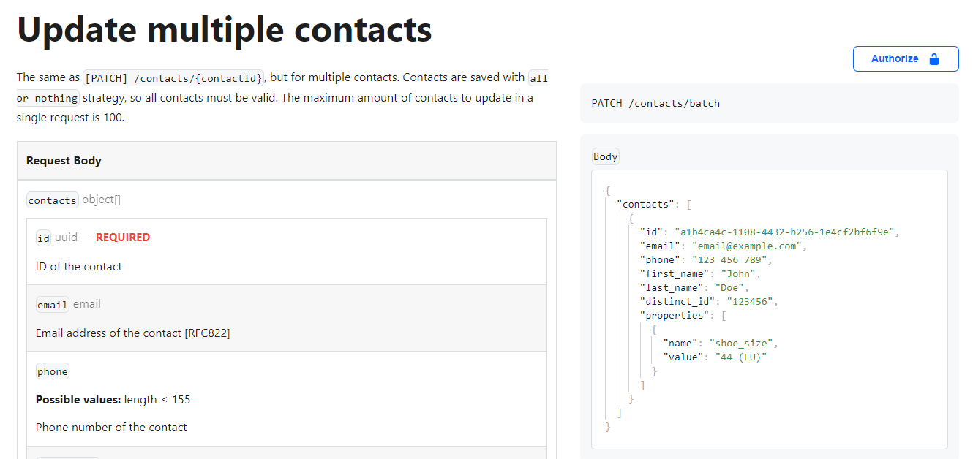Click the contact UUID value in JSON
Image resolution: width=973 pixels, height=459 pixels.
786,232
